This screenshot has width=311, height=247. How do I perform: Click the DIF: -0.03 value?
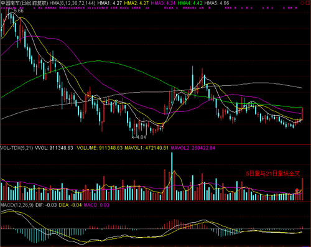(x=46, y=205)
